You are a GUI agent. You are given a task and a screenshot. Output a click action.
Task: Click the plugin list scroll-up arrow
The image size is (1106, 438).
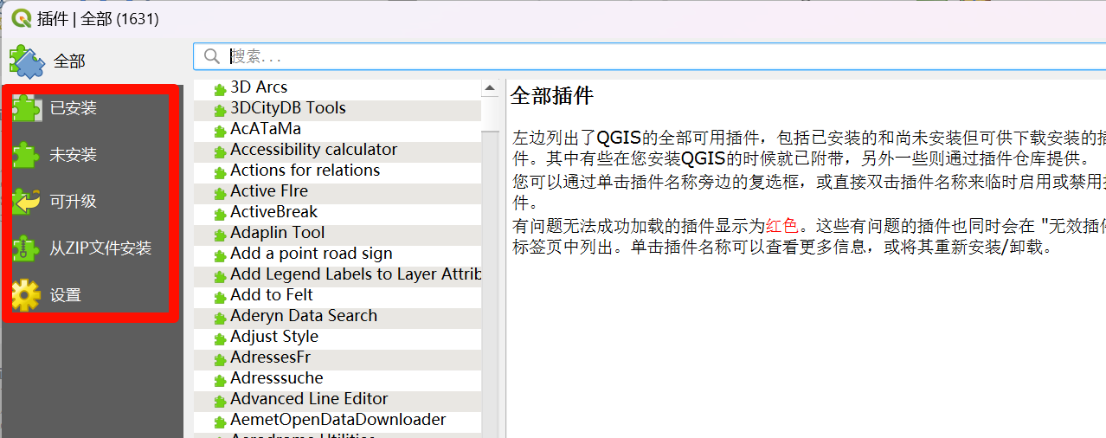coord(491,88)
